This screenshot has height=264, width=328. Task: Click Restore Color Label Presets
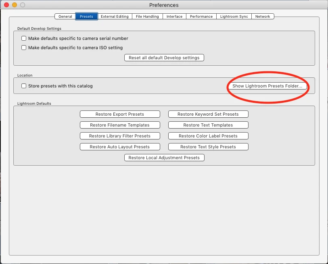click(x=208, y=136)
